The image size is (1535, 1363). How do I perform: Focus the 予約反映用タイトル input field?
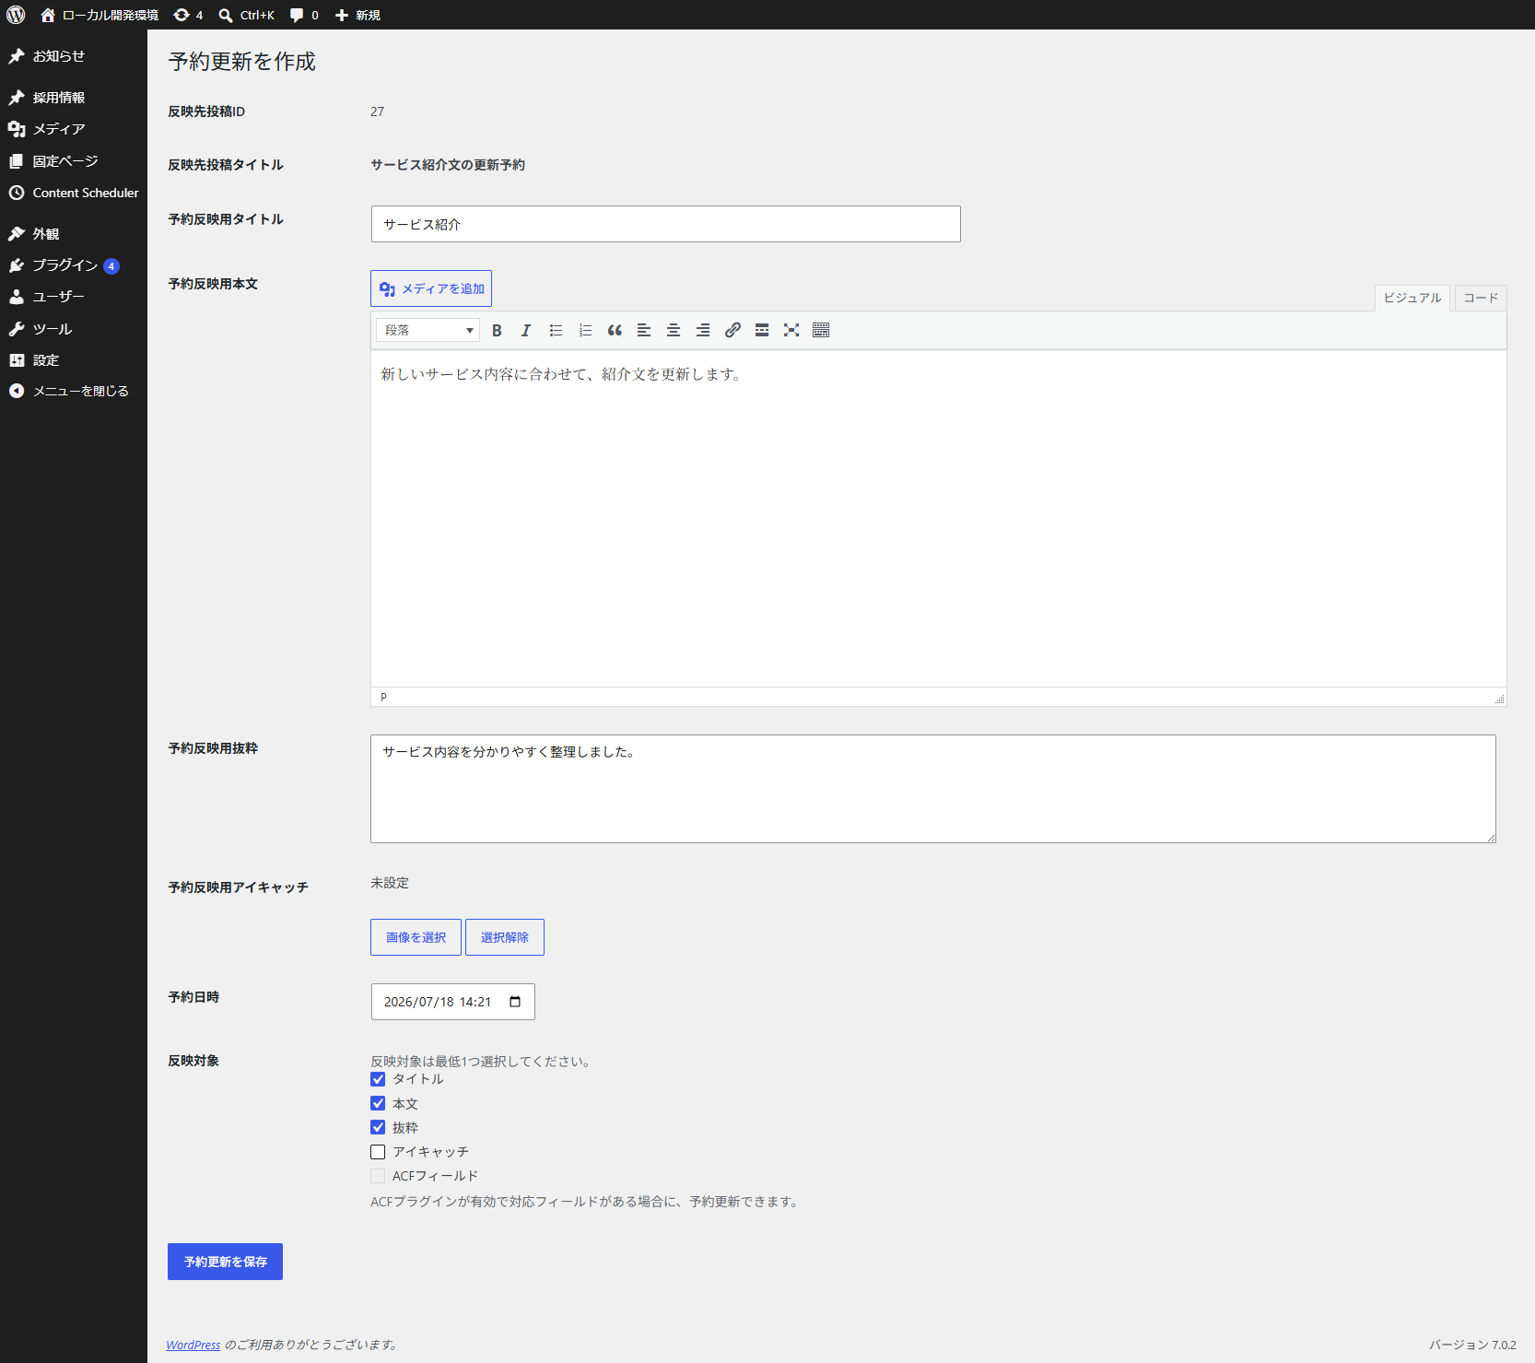(x=665, y=224)
